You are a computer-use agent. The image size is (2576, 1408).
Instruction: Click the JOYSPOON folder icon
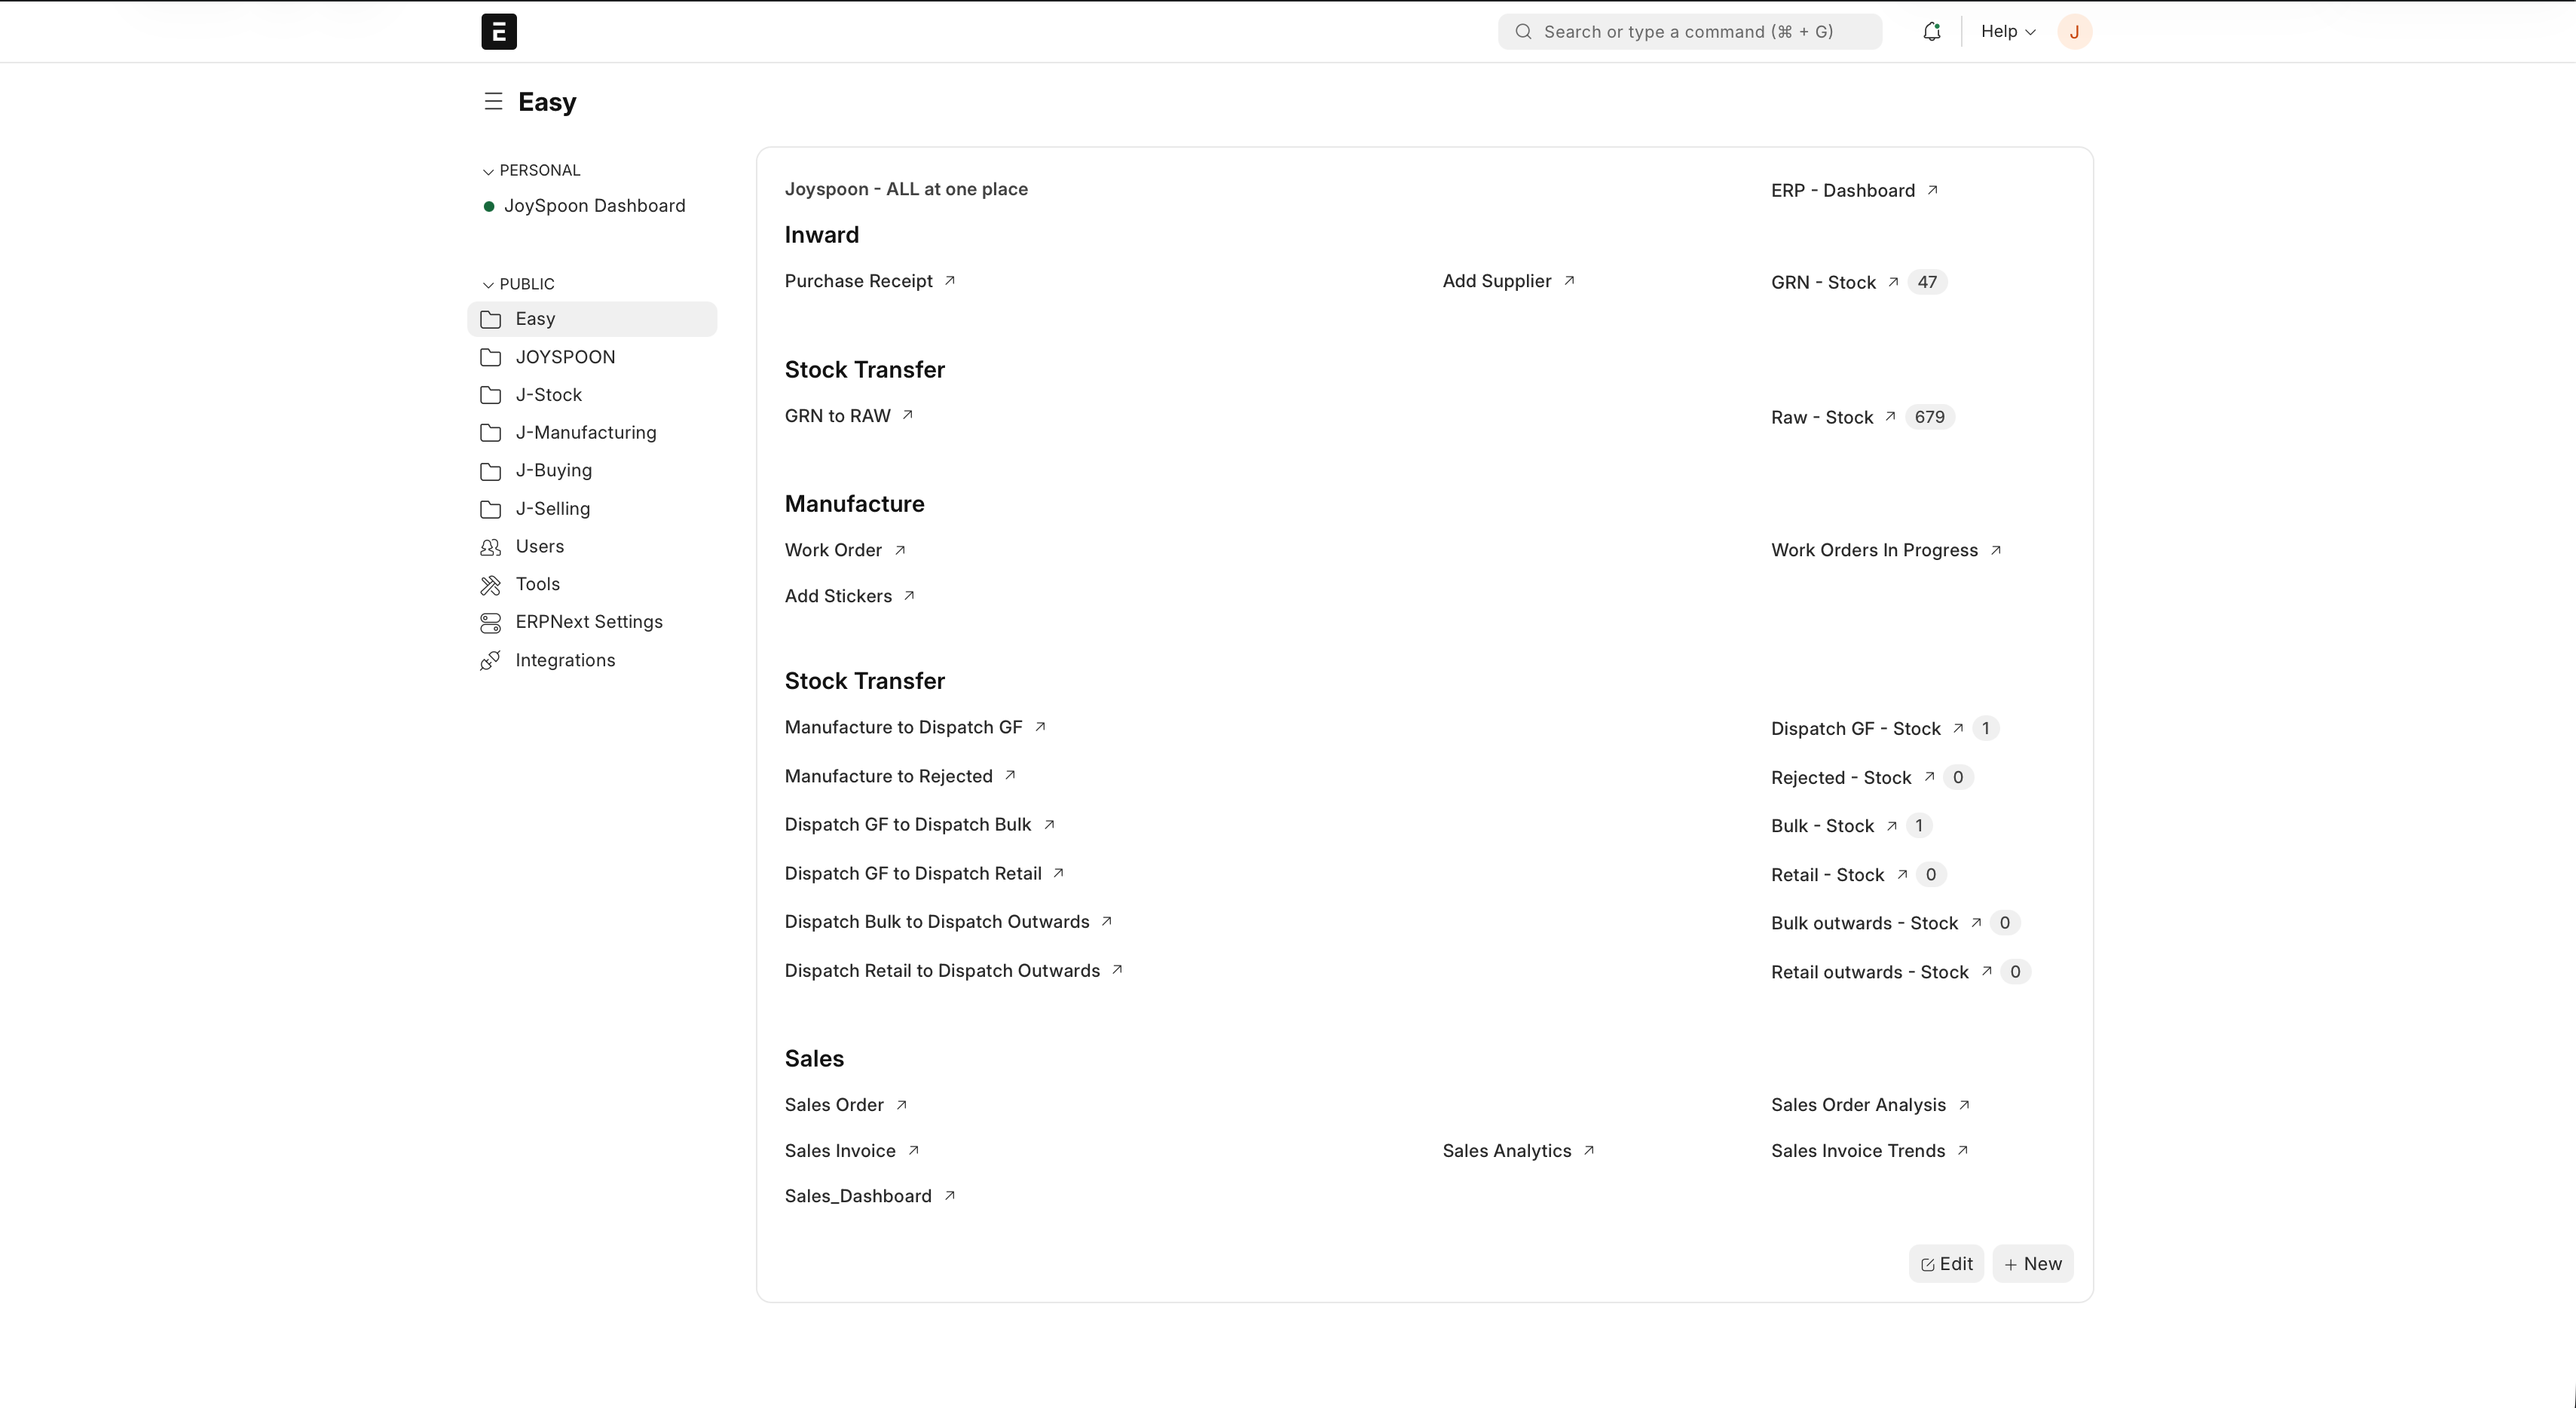tap(490, 357)
